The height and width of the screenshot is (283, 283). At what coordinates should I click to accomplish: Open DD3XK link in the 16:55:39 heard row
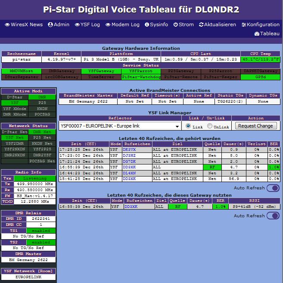pos(129,167)
